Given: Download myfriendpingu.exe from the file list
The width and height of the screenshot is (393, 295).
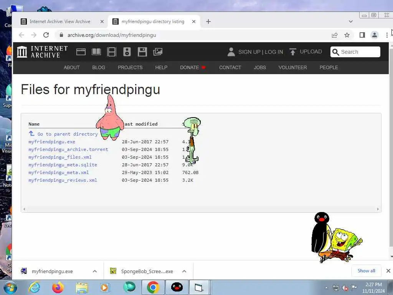Looking at the screenshot, I should pos(52,142).
